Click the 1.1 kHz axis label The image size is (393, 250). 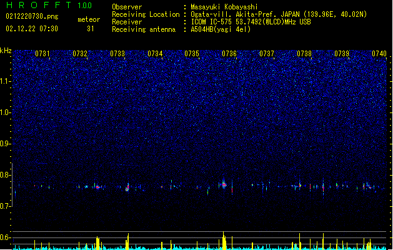pyautogui.click(x=5, y=81)
